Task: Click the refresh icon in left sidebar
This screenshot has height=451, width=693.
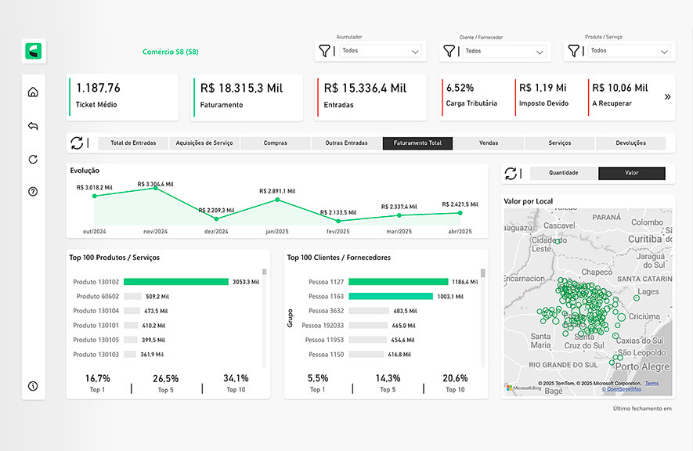Action: pyautogui.click(x=33, y=160)
